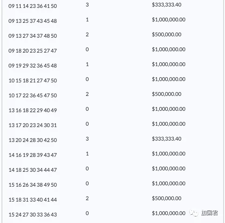The height and width of the screenshot is (223, 225).
Task: Select row 14 18 25 30 34 44 47
Action: (x=33, y=170)
